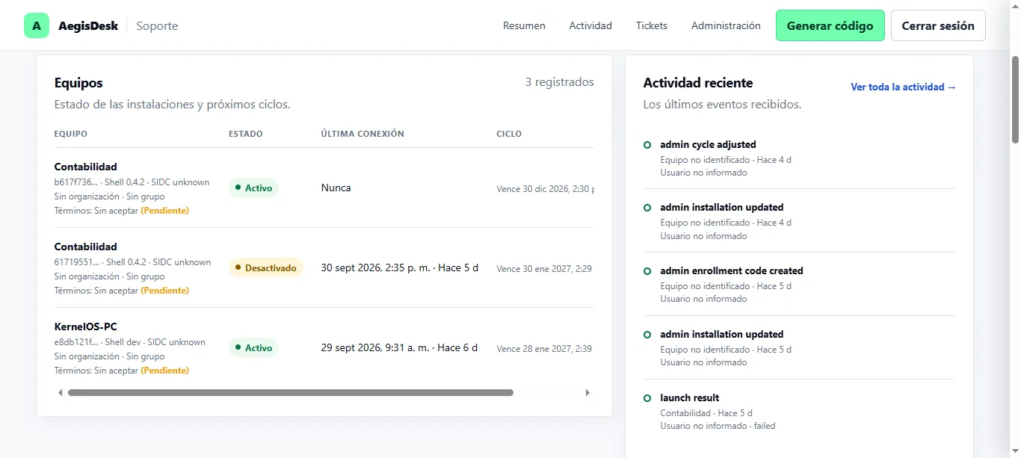
Task: Click the Actividad reciente heading
Action: (x=698, y=83)
